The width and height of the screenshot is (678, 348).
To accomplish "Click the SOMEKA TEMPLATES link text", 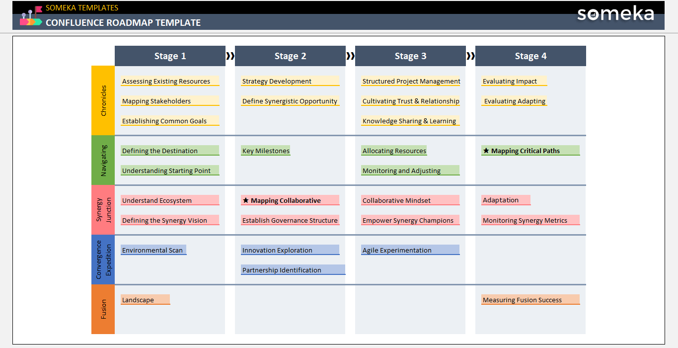I will (82, 7).
